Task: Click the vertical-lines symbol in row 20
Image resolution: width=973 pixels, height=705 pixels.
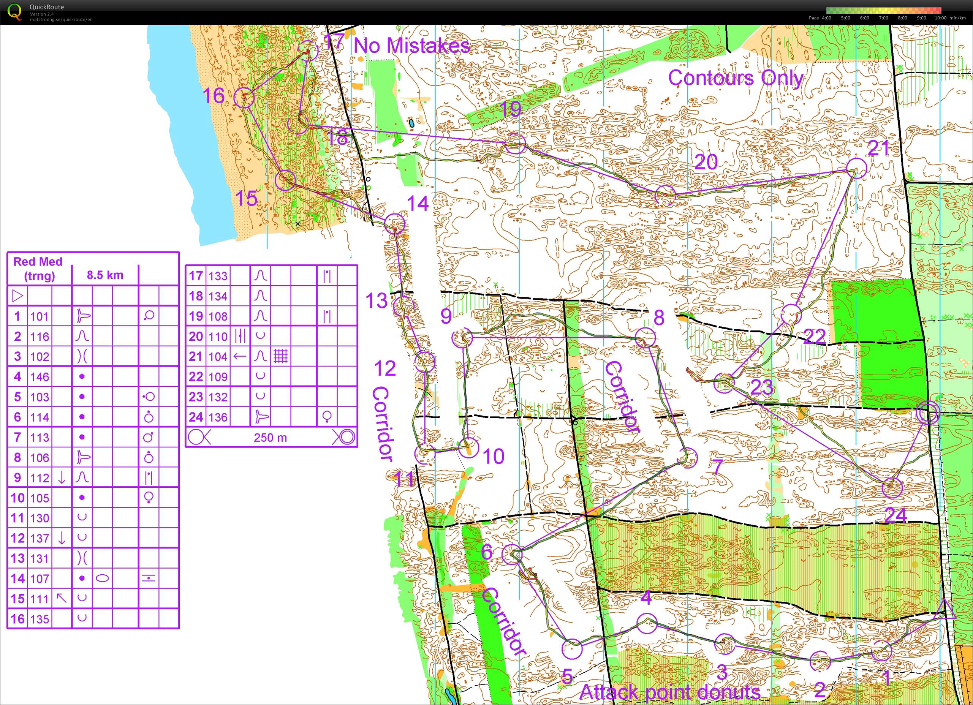Action: pyautogui.click(x=240, y=336)
